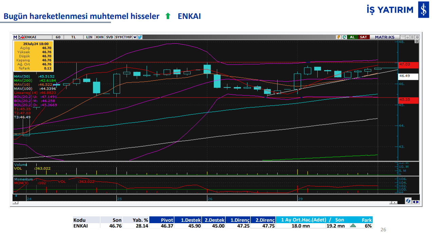Image resolution: width=432 pixels, height=235 pixels.
Task: Open the dropdown arrow after TMP
Action: (x=135, y=37)
